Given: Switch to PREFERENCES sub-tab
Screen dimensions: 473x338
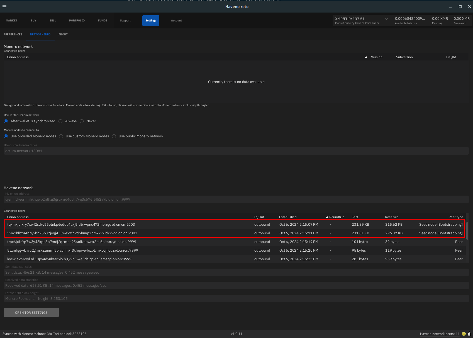Looking at the screenshot, I should coord(13,35).
